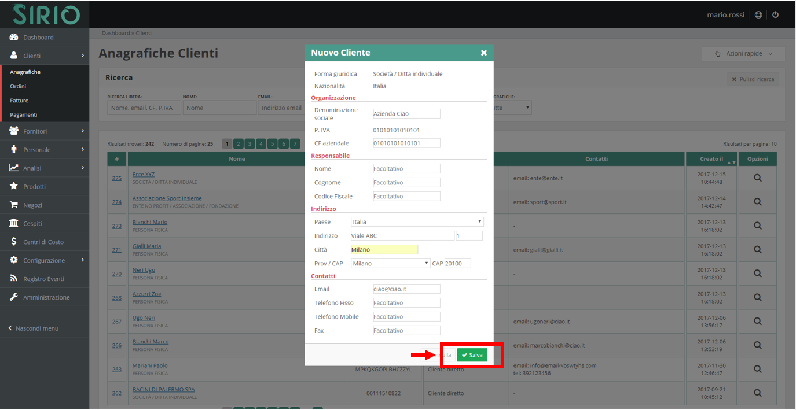Click the power logout icon
Viewport: 796px width, 410px height.
point(776,15)
